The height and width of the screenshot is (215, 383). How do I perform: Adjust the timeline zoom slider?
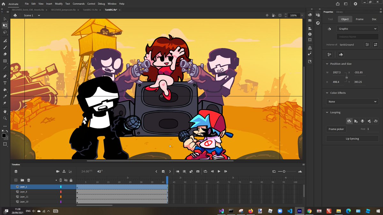click(284, 171)
